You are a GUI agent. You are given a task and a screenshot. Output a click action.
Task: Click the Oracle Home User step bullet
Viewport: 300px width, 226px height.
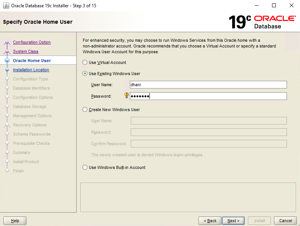tap(7, 61)
